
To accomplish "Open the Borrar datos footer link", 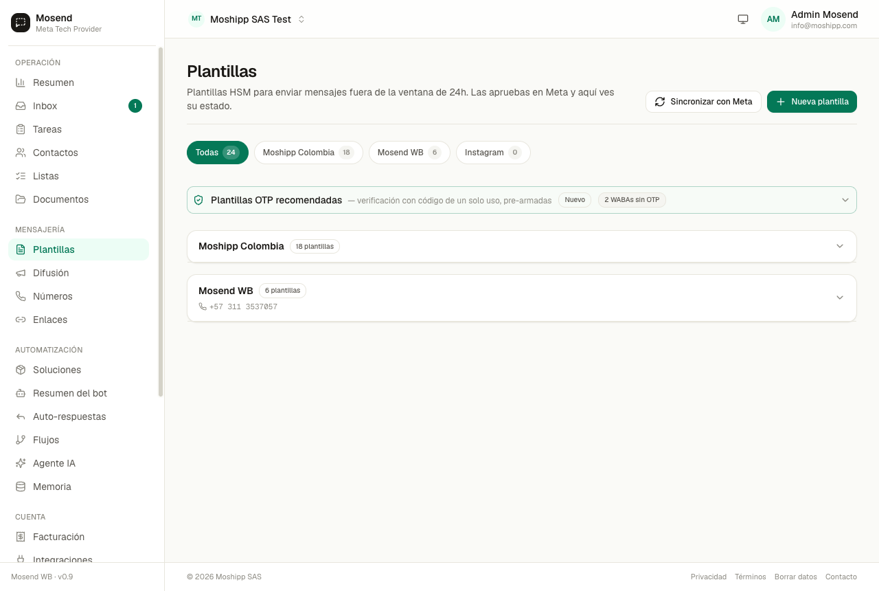I will [x=796, y=577].
